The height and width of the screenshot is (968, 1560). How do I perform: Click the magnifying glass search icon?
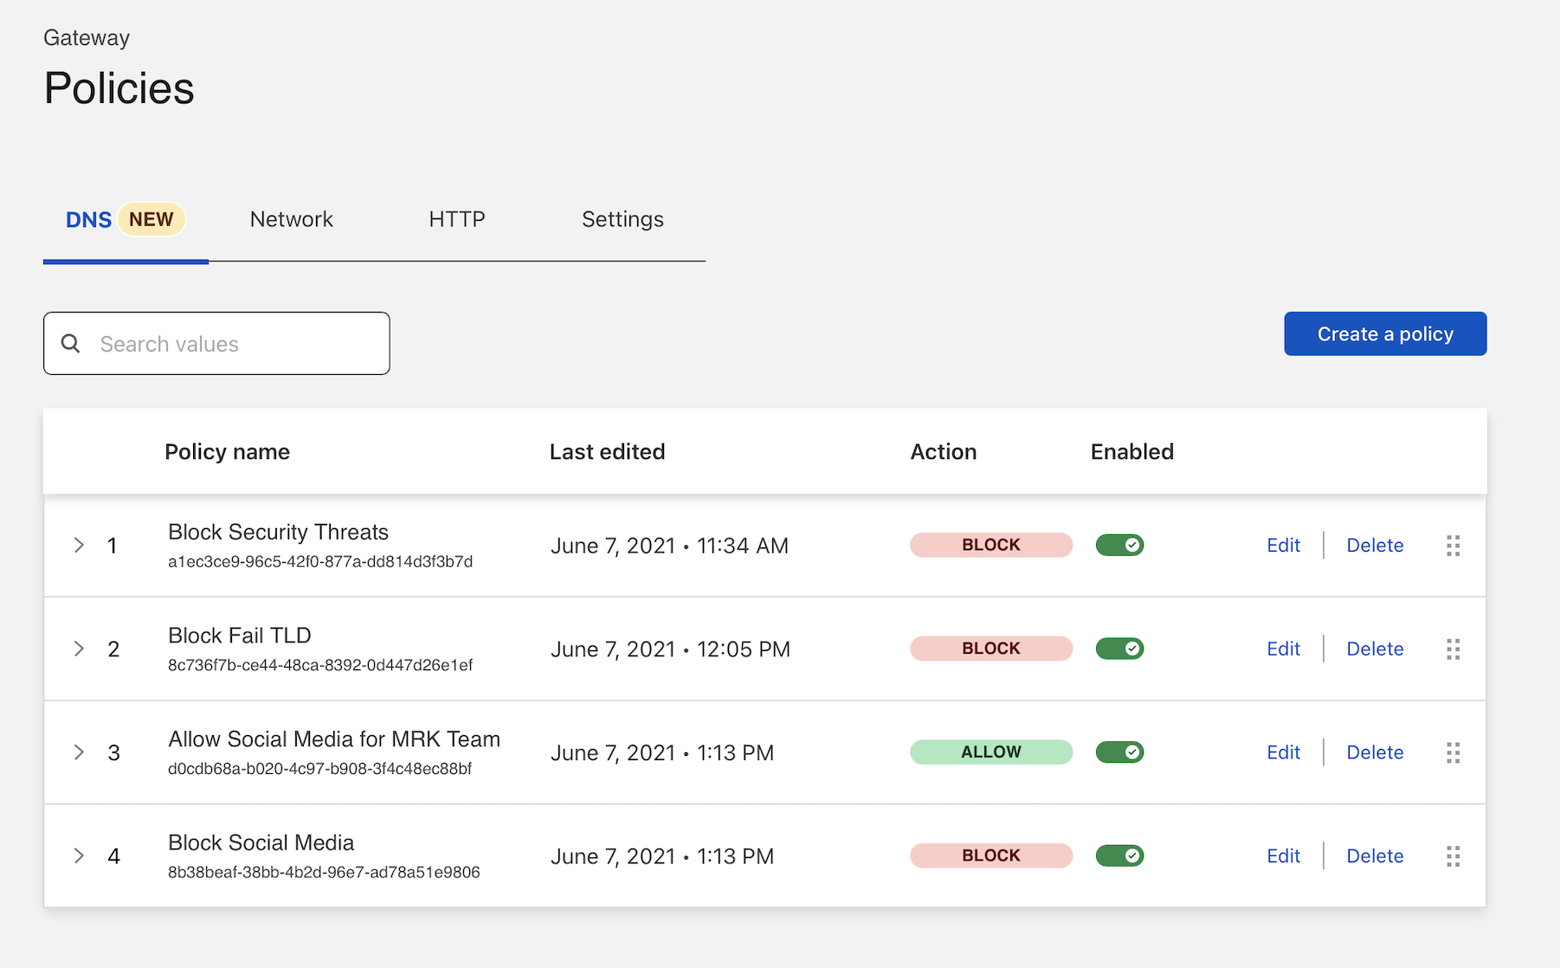coord(71,344)
